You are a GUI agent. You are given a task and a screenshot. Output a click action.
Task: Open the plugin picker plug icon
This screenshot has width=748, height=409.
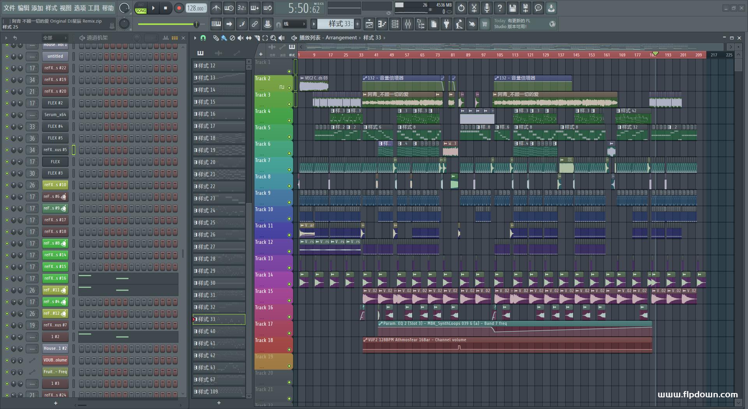click(446, 24)
